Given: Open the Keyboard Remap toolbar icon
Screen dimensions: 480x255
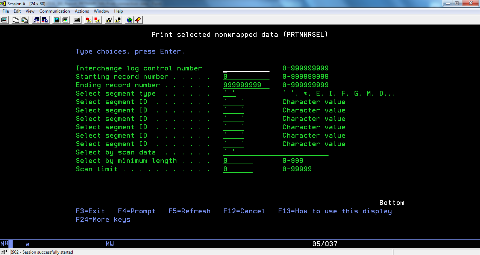Looking at the screenshot, I should point(77,20).
